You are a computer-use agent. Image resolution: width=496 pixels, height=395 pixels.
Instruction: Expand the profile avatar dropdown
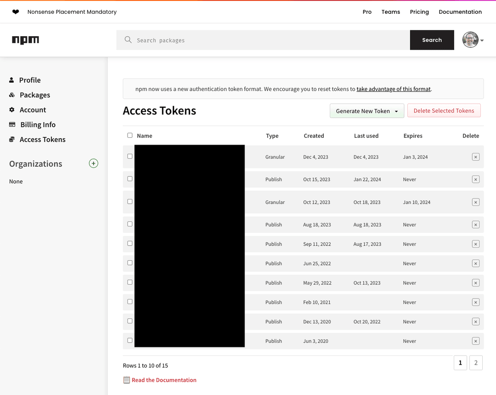click(473, 39)
